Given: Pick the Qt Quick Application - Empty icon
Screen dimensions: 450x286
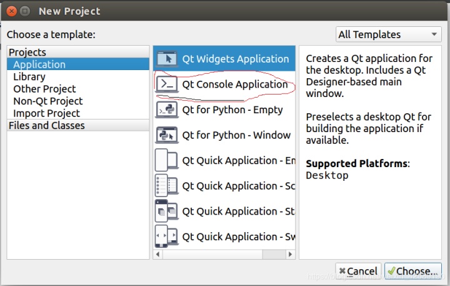Looking at the screenshot, I should click(166, 160).
